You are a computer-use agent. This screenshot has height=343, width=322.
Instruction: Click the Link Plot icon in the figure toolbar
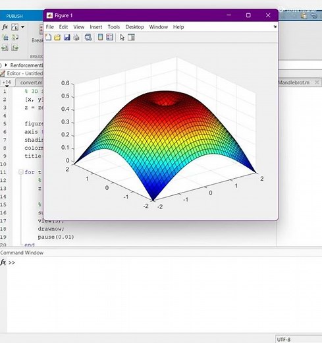[x=88, y=37]
